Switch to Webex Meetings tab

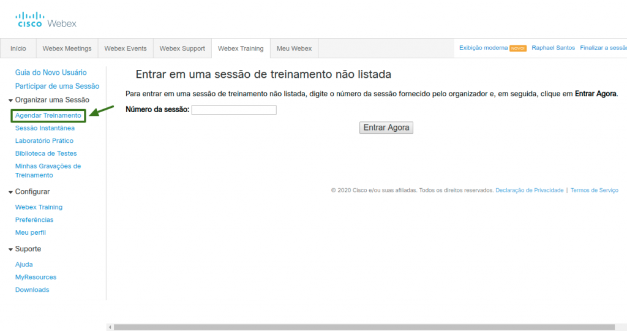click(x=67, y=48)
